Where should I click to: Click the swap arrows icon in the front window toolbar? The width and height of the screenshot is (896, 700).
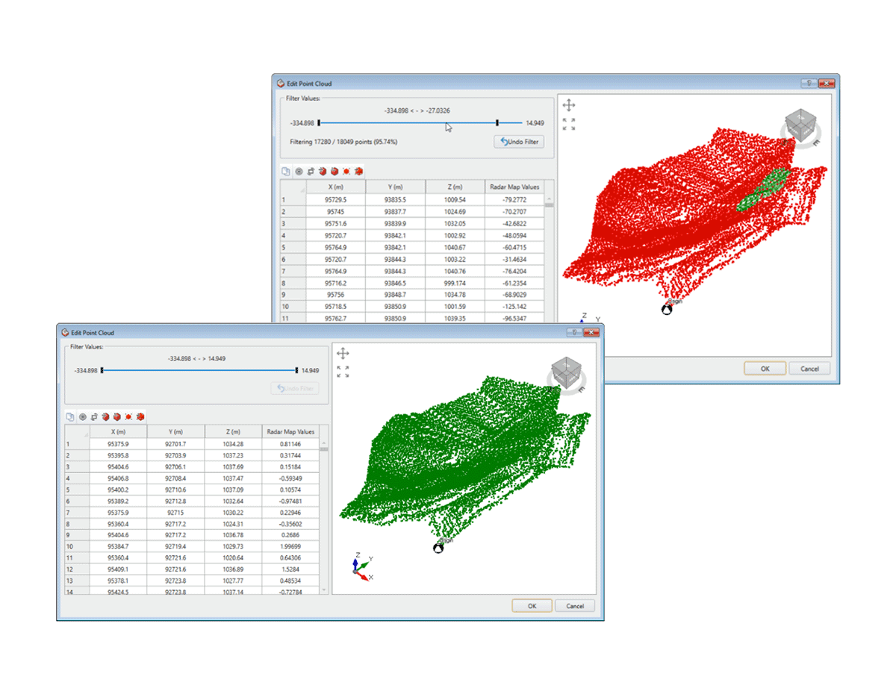pos(95,416)
